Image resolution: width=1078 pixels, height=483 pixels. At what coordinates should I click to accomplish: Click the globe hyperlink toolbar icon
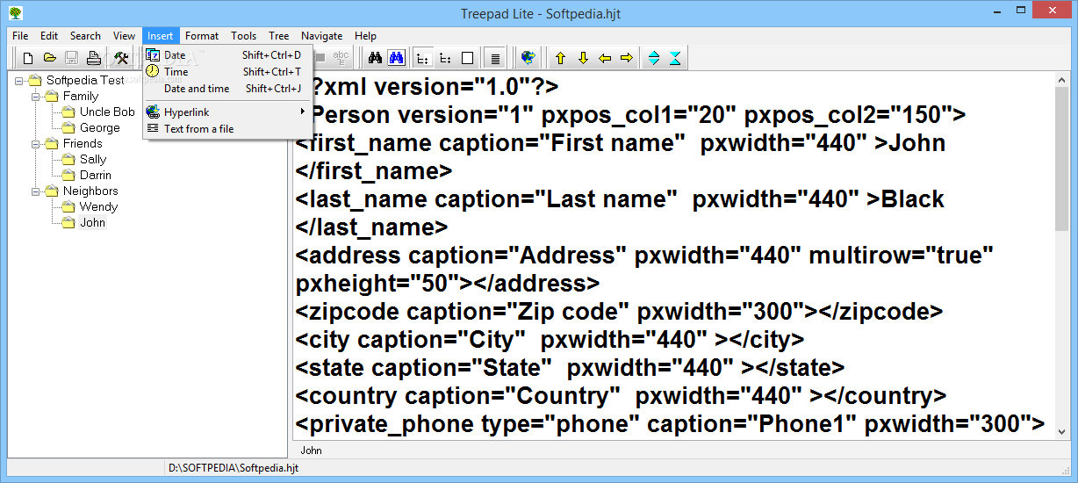coord(528,58)
